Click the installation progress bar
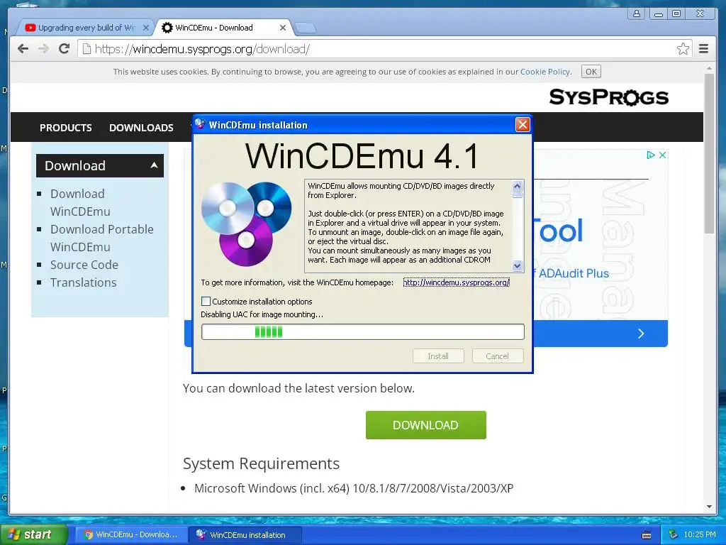726x545 pixels. pos(363,332)
